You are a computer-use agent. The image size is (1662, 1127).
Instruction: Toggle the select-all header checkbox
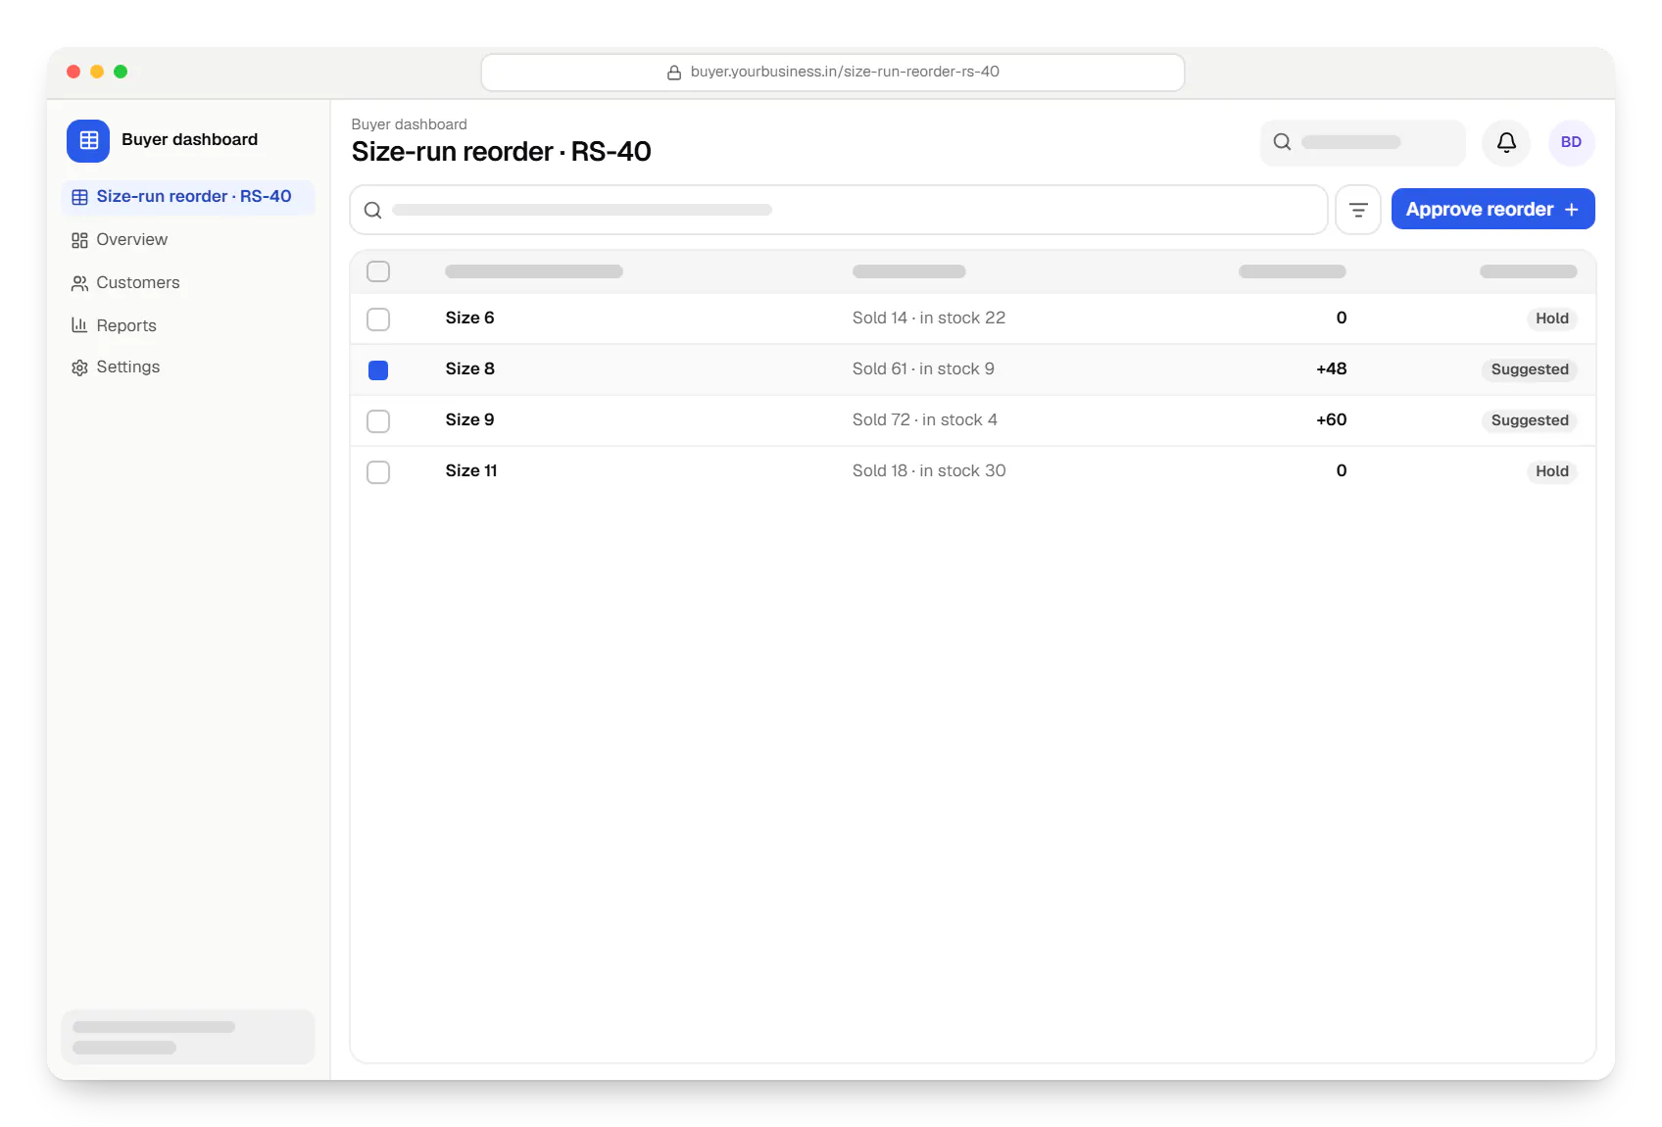point(378,271)
